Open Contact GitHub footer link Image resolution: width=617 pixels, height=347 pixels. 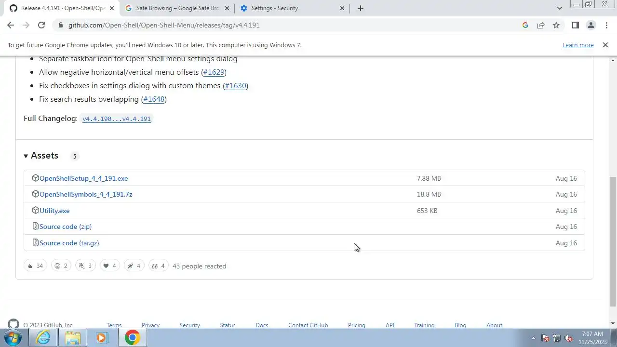tap(308, 325)
